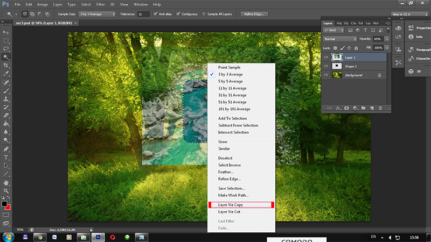Select the Zoom tool

coord(6,191)
